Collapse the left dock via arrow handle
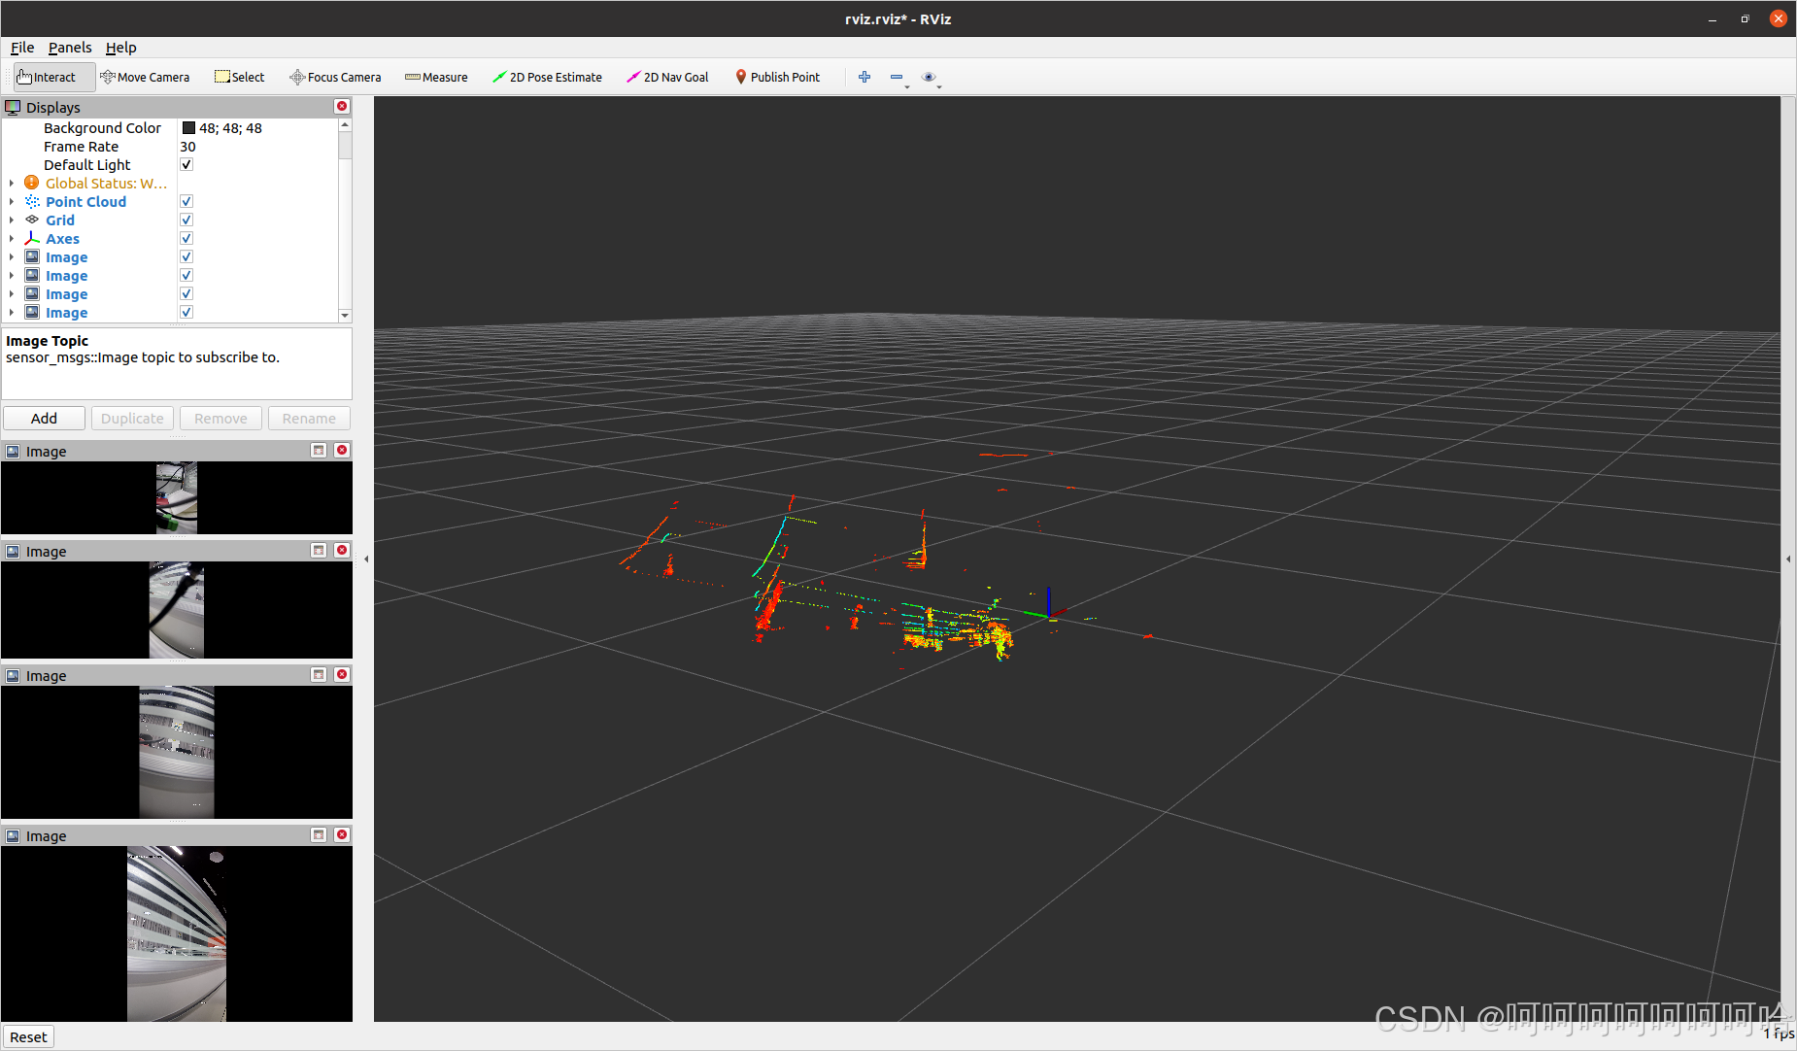This screenshot has height=1051, width=1797. point(366,559)
